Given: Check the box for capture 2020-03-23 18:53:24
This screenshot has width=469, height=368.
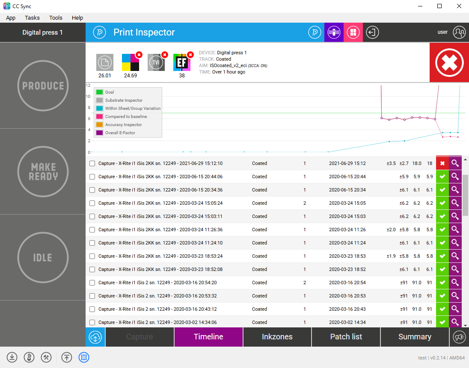Looking at the screenshot, I should coord(92,256).
